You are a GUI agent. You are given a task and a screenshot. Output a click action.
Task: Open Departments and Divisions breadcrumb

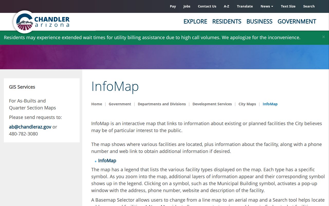[162, 104]
